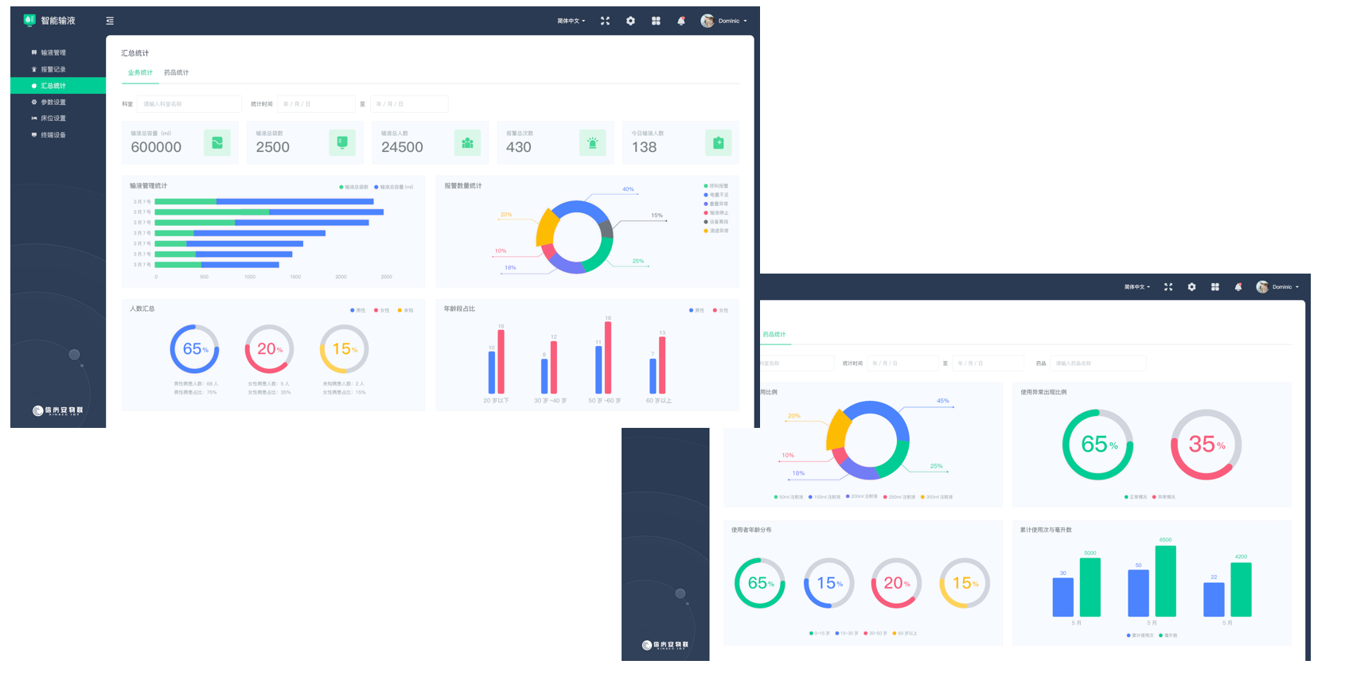Screen dimensions: 1345x680
Task: Toggle 滴速异常 legend in 报警数量统计 chart
Action: pyautogui.click(x=716, y=231)
